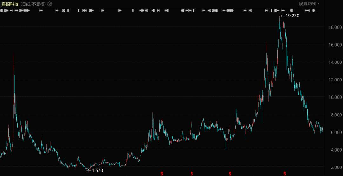Click the 2.000 price axis label
This screenshot has width=343, height=176.
point(336,167)
